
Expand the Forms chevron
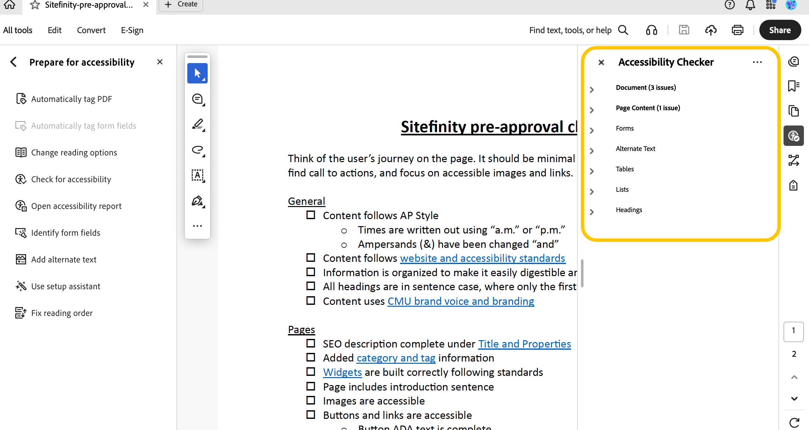(x=592, y=131)
